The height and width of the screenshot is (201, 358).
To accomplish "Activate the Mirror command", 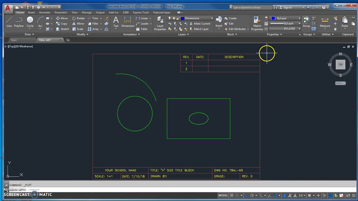I will click(78, 24).
